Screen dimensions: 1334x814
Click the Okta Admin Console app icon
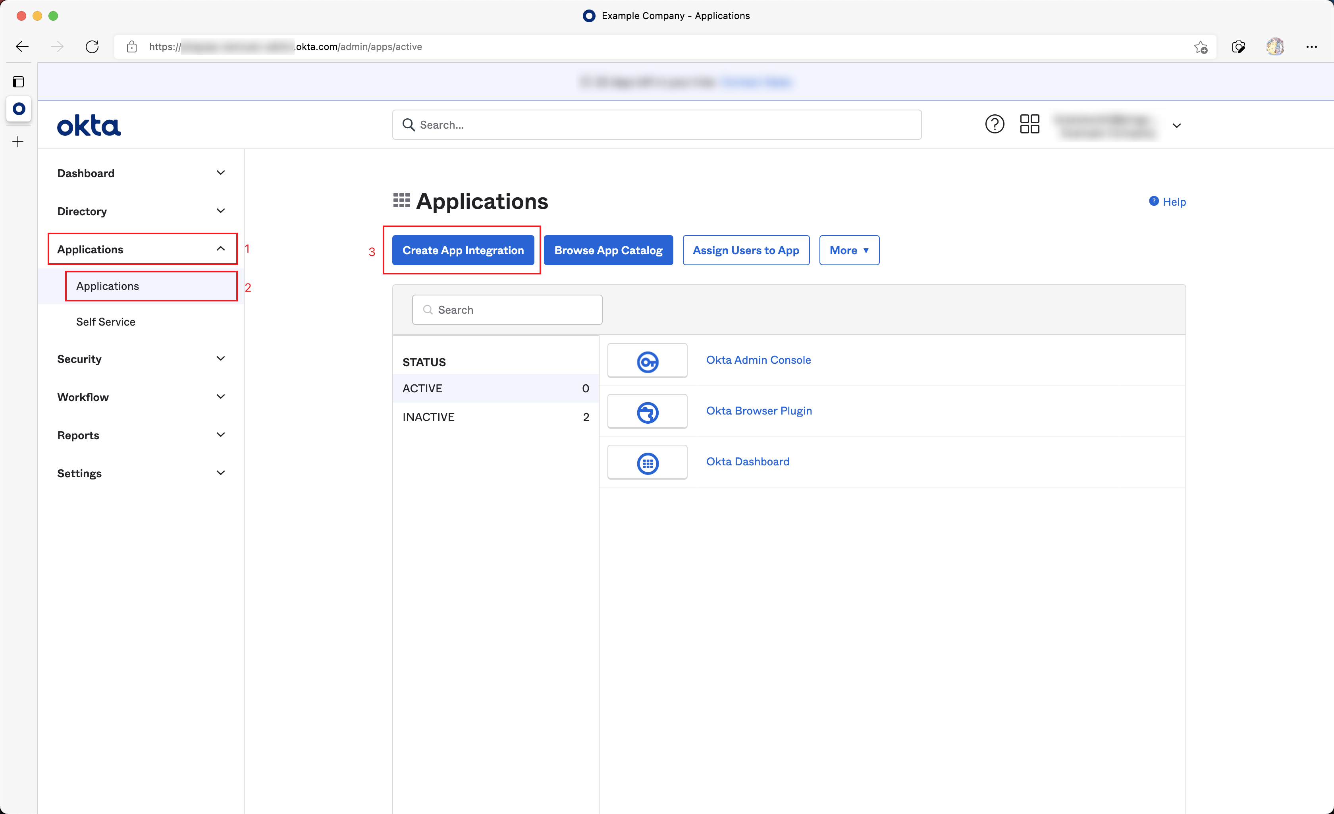point(647,361)
